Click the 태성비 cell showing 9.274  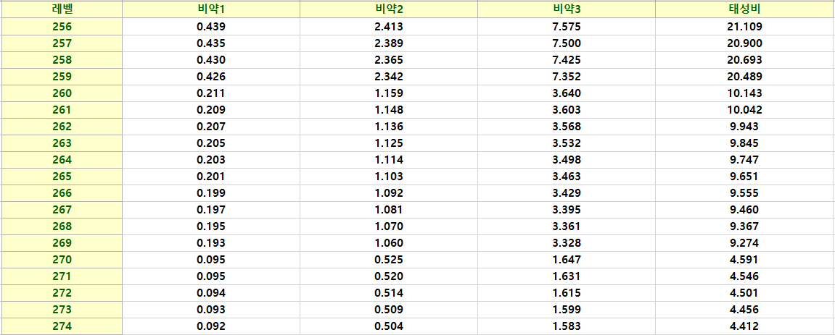[x=744, y=243]
